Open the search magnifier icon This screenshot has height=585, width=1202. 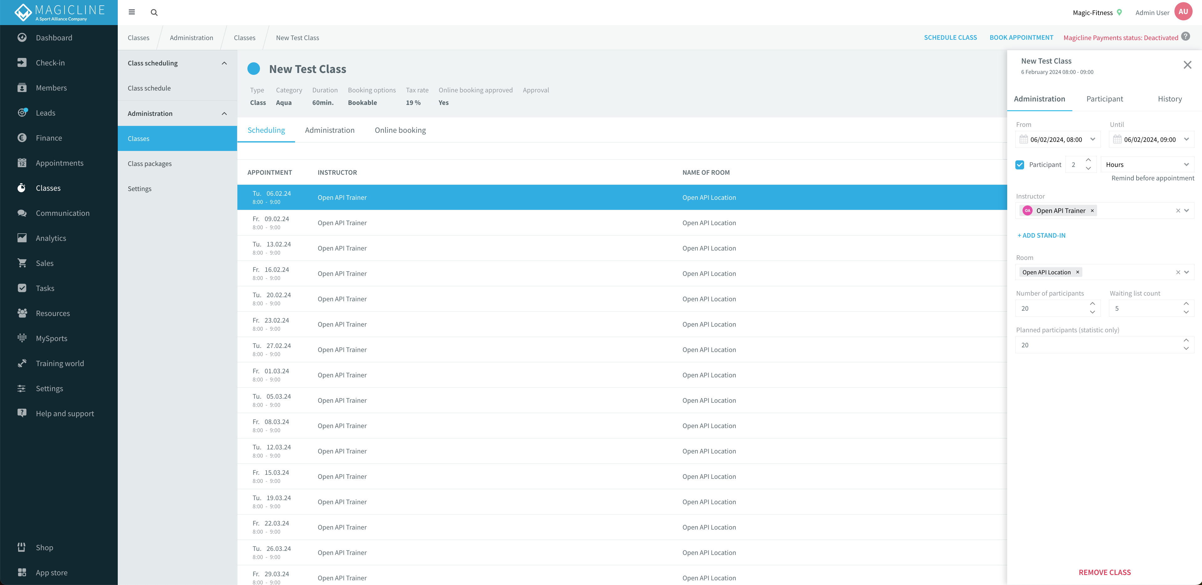[x=154, y=13]
